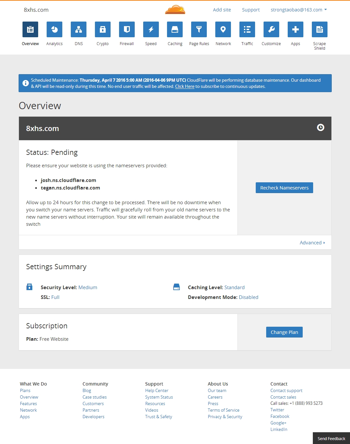
Task: Open the Careers footer link
Action: (215, 397)
